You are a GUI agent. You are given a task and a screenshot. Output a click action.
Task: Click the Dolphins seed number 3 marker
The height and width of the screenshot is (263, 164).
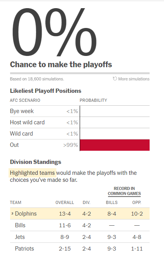click(12, 213)
